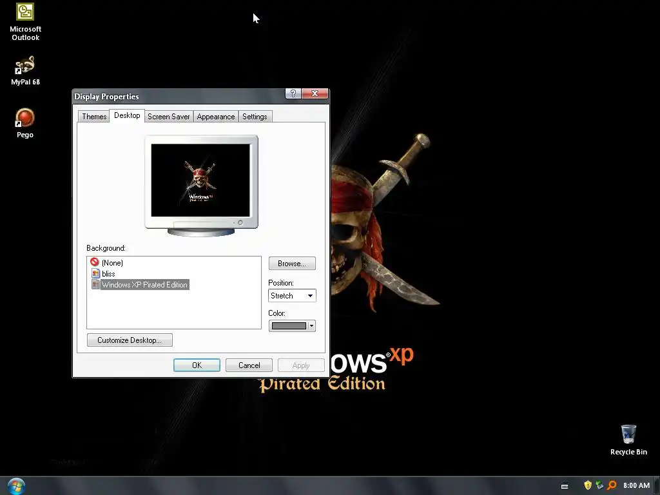This screenshot has height=495, width=660.
Task: Open the Settings tab
Action: (x=255, y=117)
